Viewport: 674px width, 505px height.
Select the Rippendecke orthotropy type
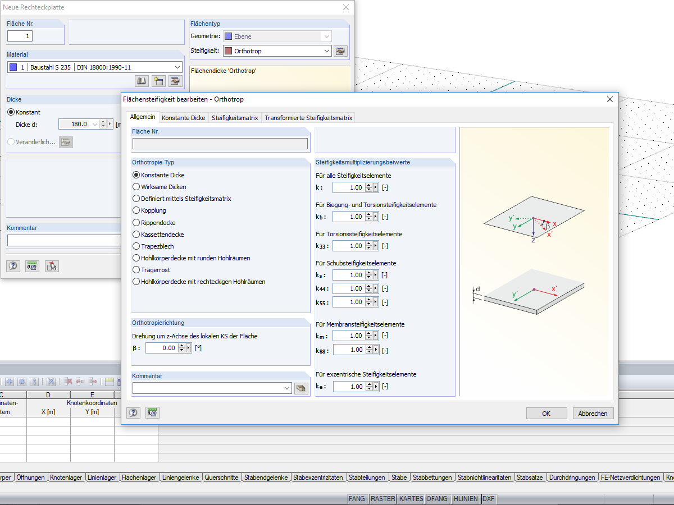pyautogui.click(x=136, y=223)
